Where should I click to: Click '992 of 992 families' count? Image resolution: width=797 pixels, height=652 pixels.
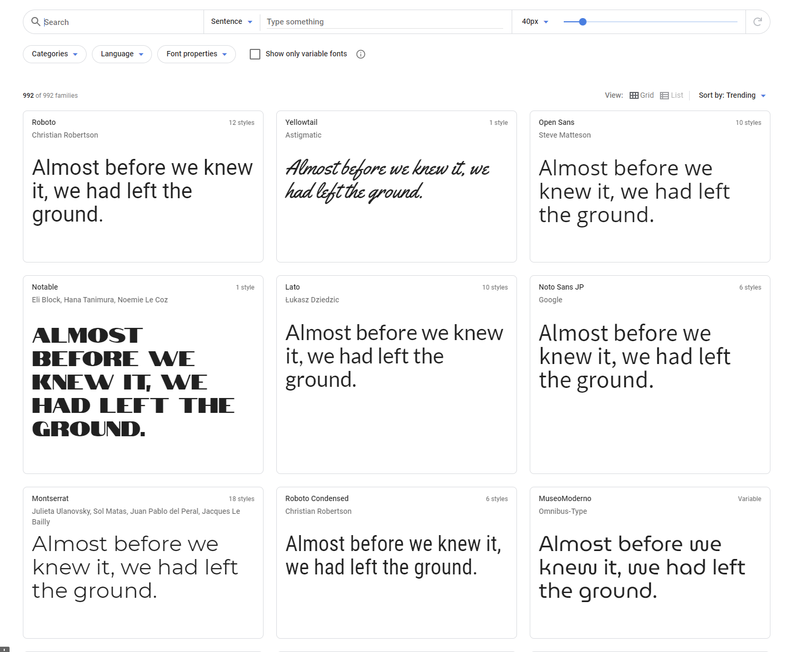(50, 96)
